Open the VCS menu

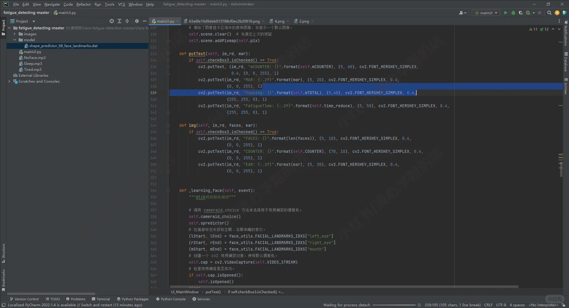click(x=122, y=4)
